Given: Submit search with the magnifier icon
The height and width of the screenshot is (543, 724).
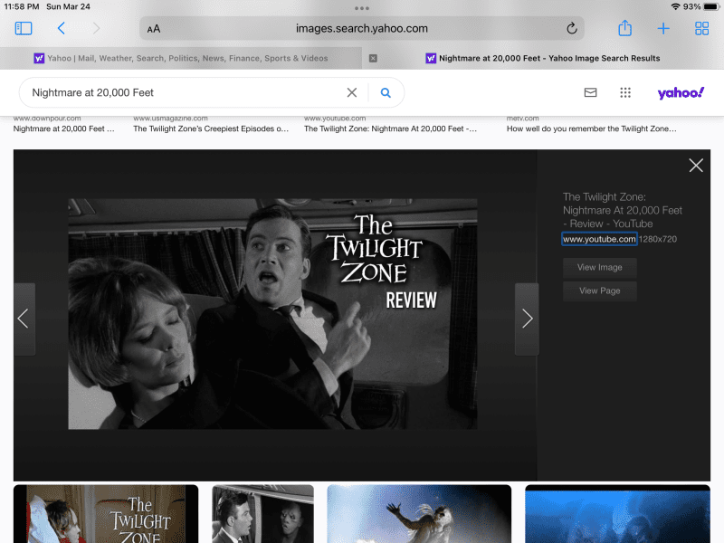Looking at the screenshot, I should point(386,93).
